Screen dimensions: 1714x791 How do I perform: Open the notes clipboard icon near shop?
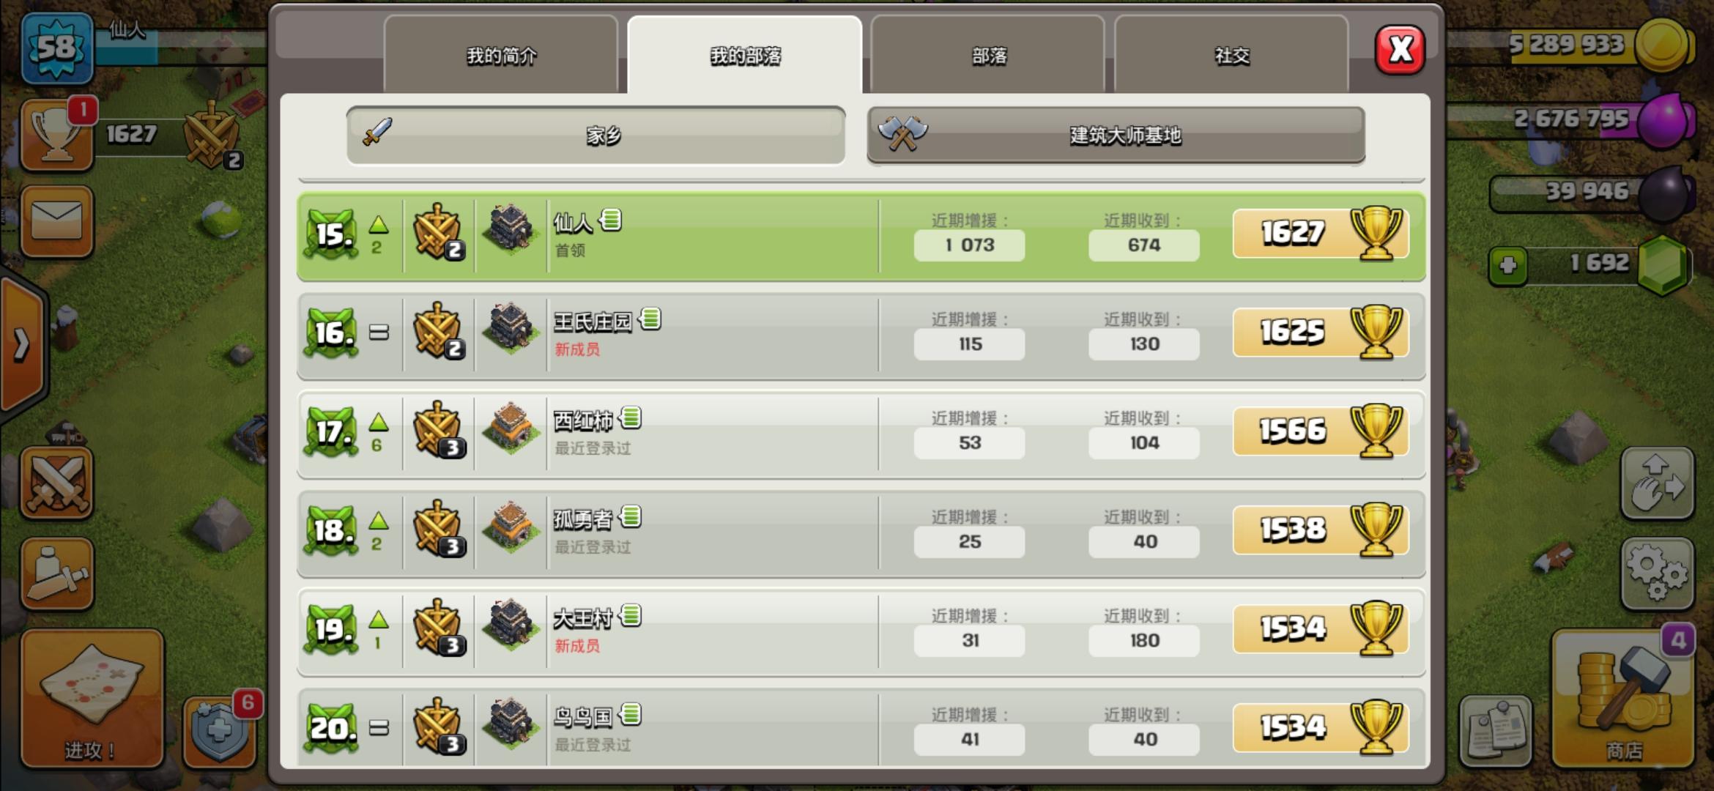click(x=1496, y=731)
